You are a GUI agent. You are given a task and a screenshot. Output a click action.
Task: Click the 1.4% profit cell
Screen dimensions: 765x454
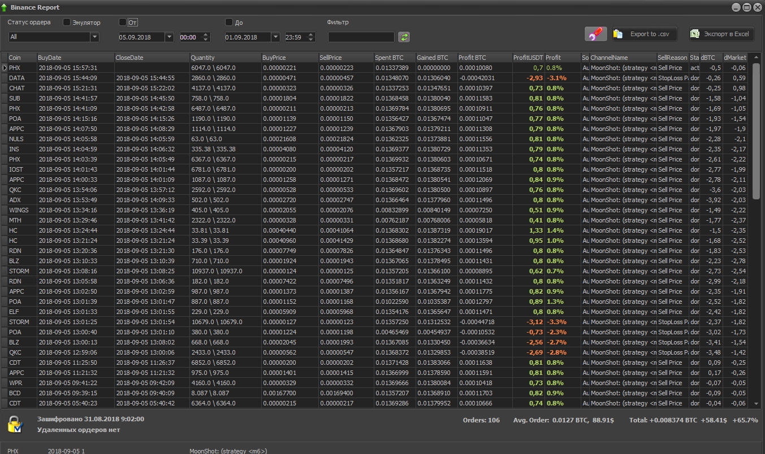coord(563,230)
